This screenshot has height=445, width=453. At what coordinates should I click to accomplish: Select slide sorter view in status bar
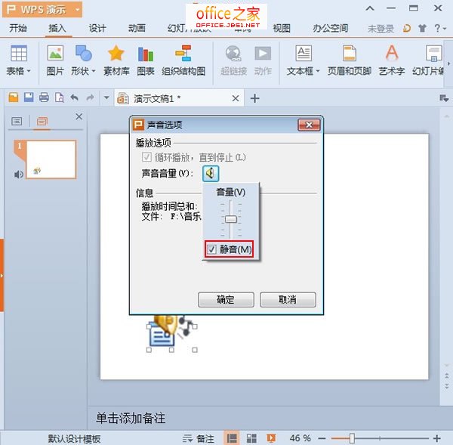click(251, 438)
